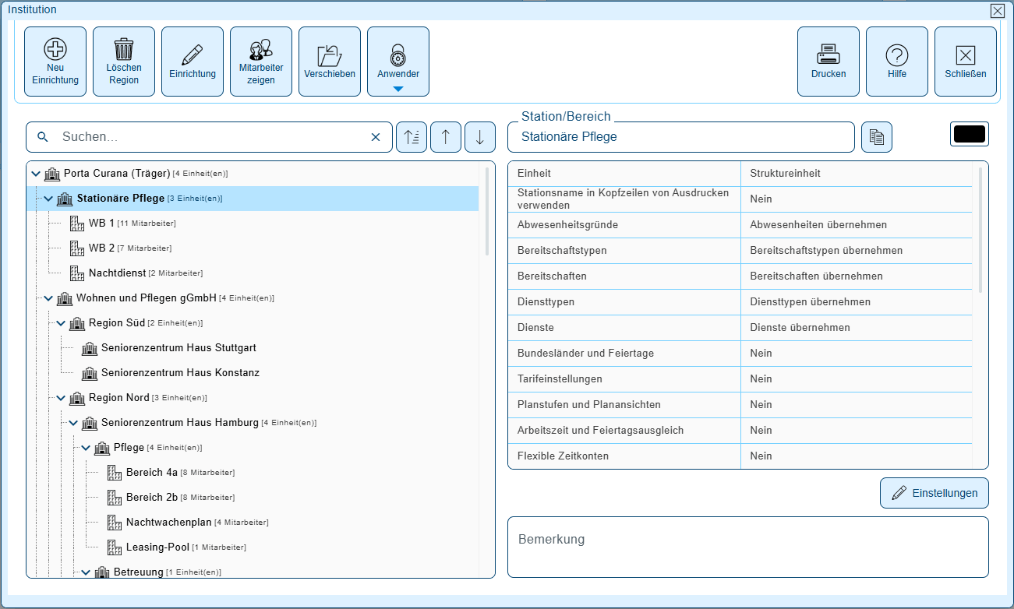Image resolution: width=1014 pixels, height=609 pixels.
Task: Click the Einstellungen button
Action: coord(935,493)
